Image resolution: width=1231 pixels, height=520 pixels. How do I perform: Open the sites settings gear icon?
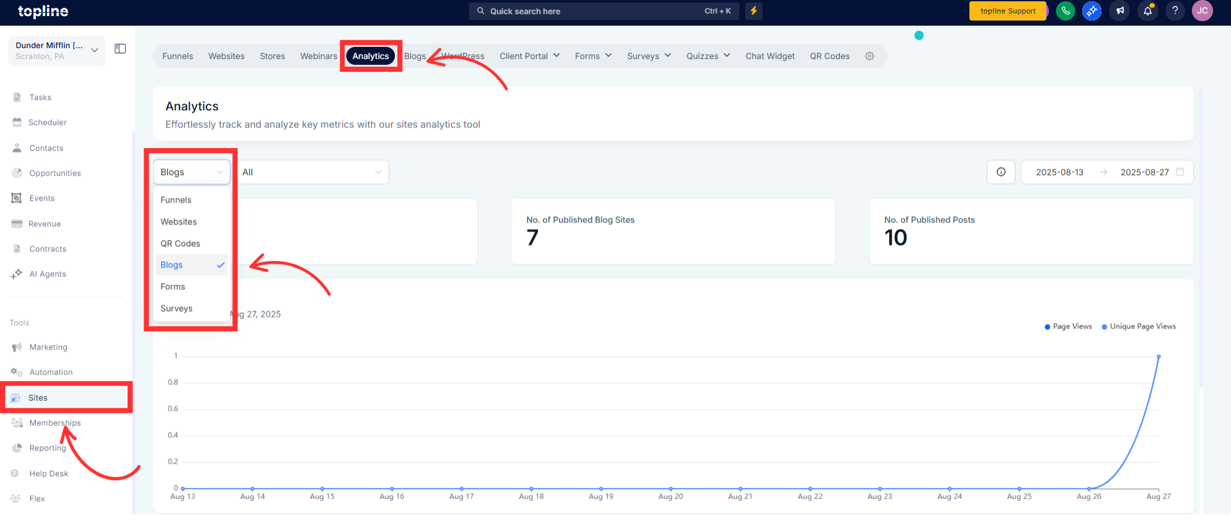(x=869, y=56)
